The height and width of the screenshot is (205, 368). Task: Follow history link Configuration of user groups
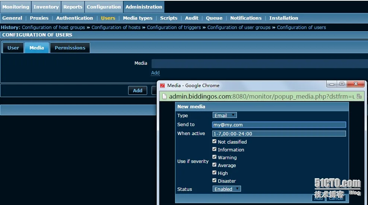239,28
